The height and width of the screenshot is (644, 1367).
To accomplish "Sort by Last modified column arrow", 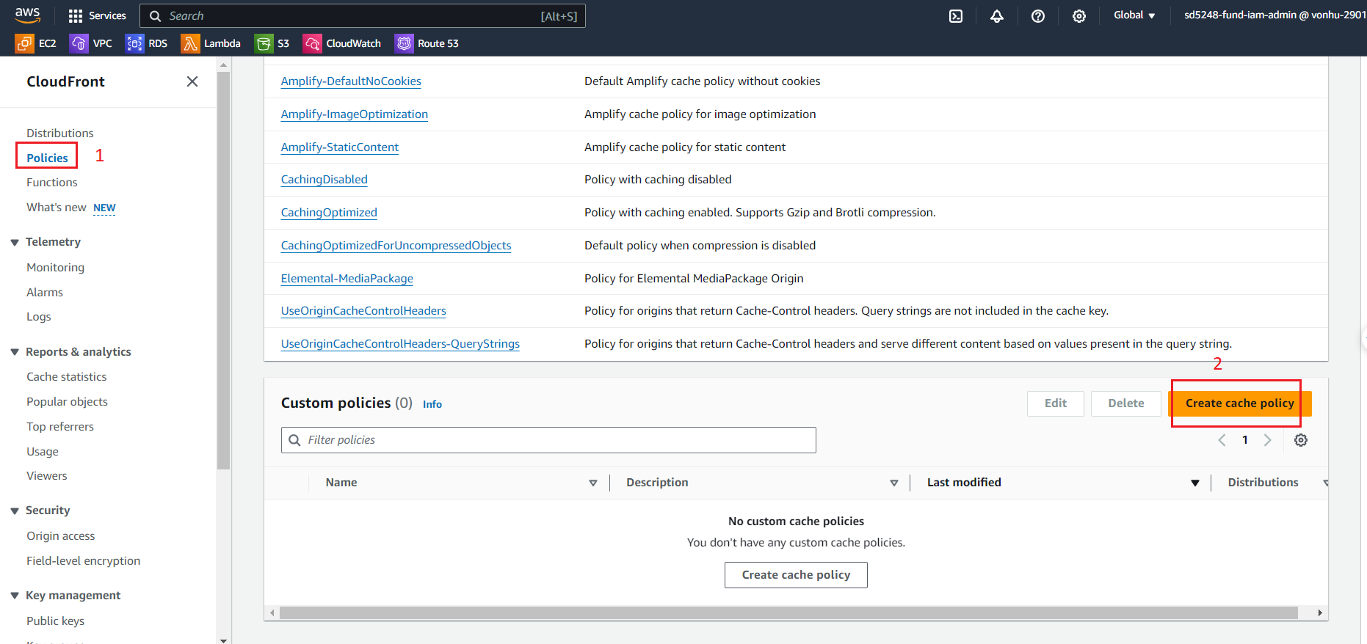I will [x=1194, y=483].
